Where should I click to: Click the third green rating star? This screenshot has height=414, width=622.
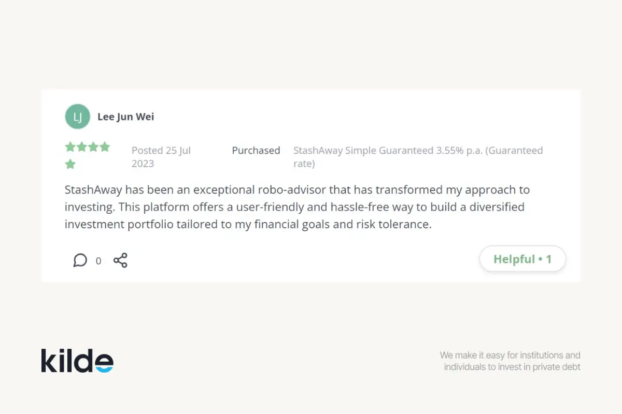pyautogui.click(x=93, y=147)
